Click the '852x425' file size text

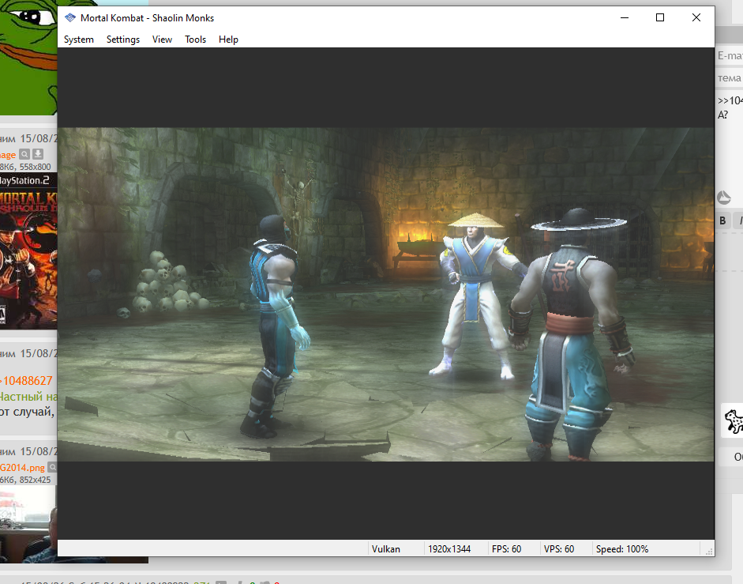point(35,480)
